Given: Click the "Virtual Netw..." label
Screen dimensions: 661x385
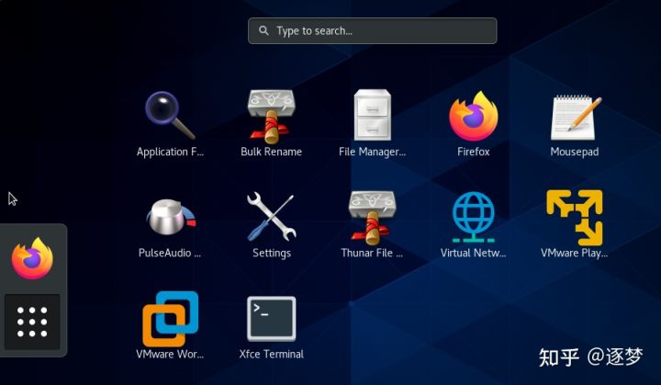Looking at the screenshot, I should click(x=474, y=253).
